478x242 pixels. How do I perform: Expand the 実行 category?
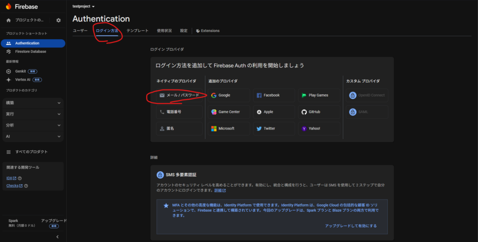(33, 114)
